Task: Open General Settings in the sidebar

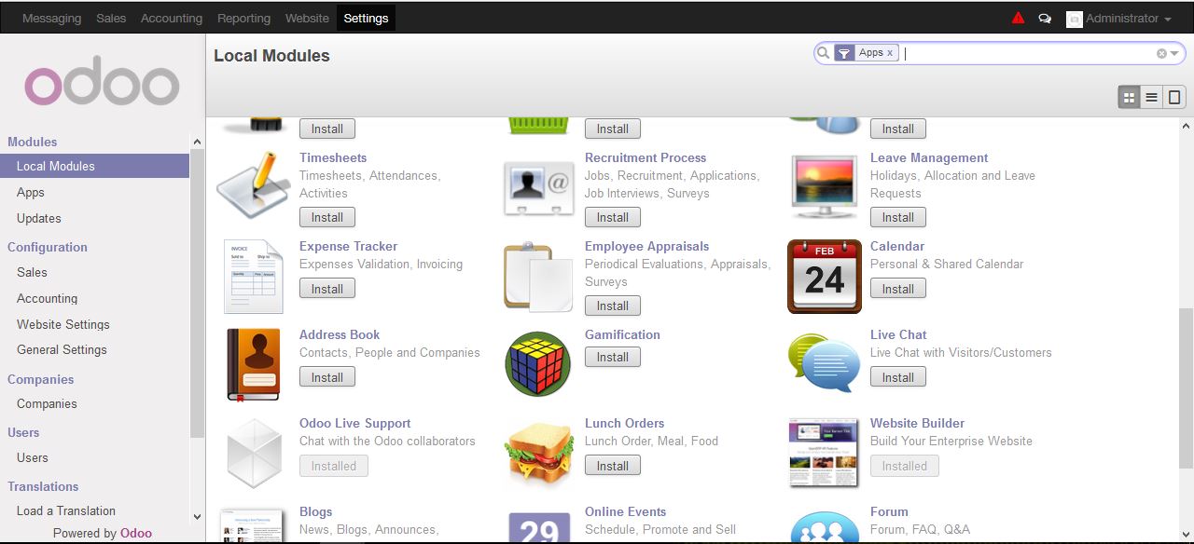Action: [62, 349]
